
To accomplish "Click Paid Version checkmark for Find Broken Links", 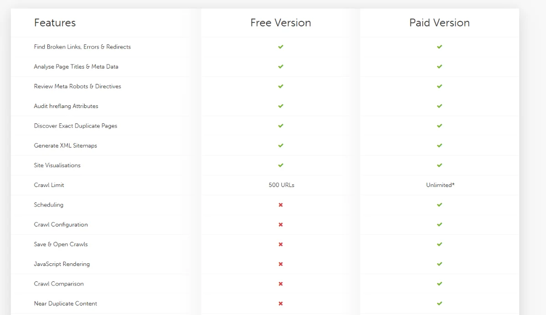I will (440, 47).
